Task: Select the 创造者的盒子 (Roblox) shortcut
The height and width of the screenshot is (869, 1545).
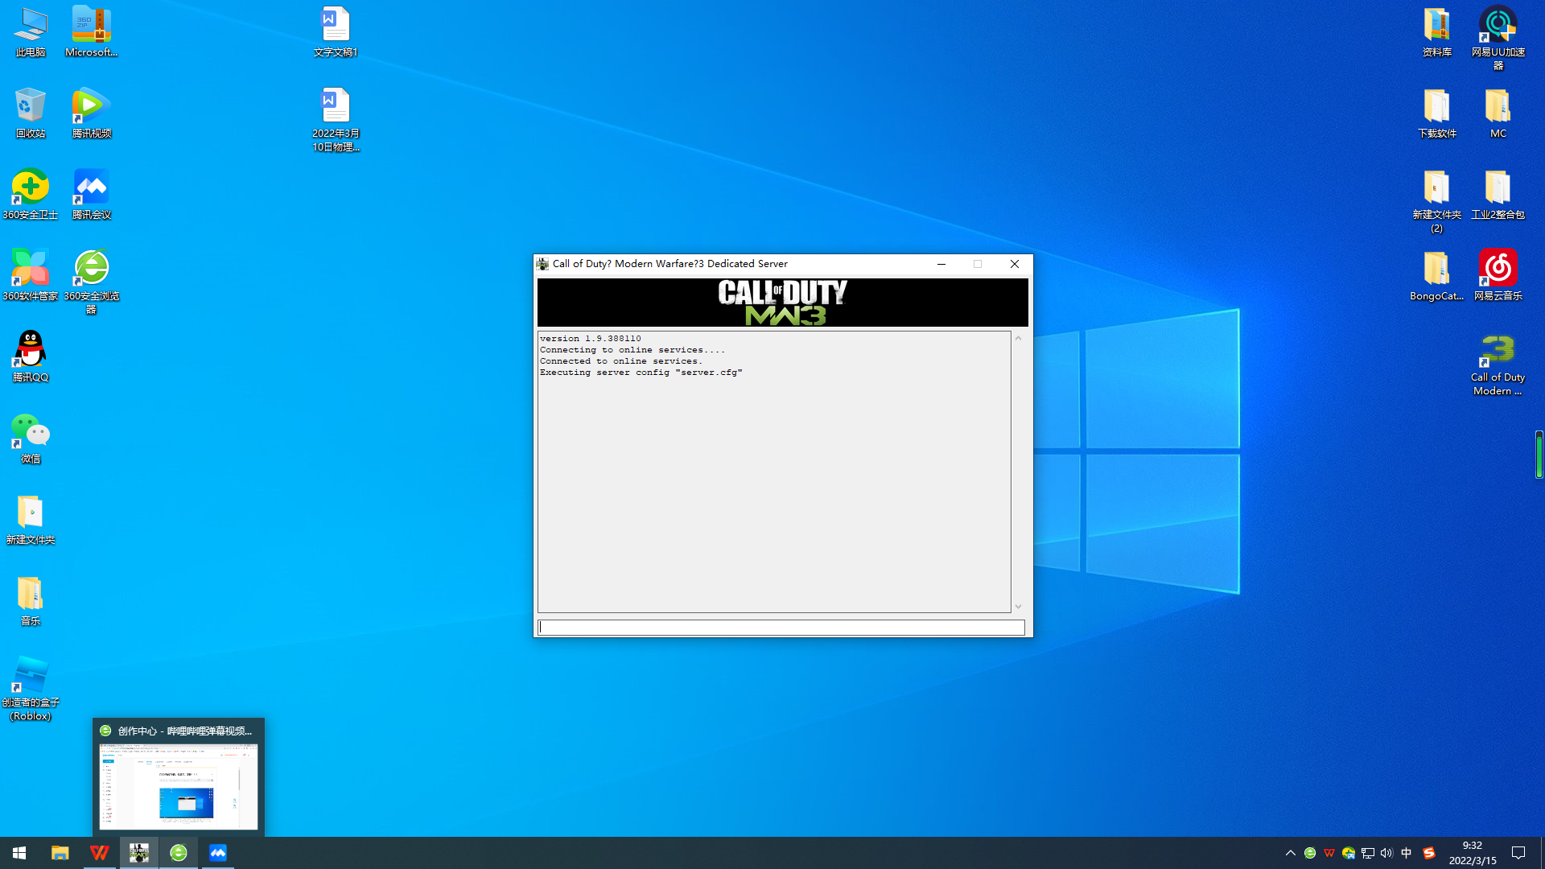Action: pos(31,689)
